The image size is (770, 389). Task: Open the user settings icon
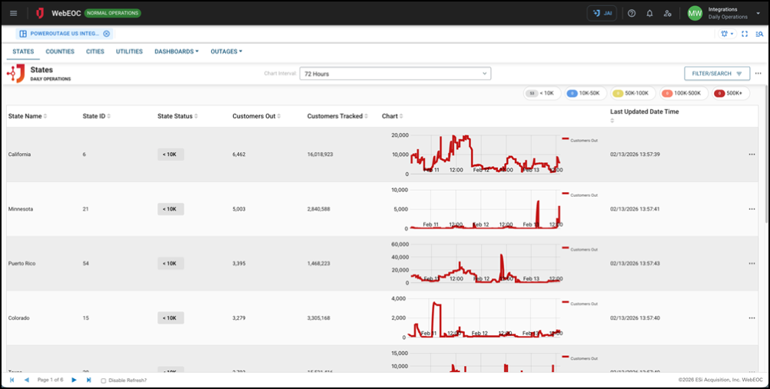click(667, 13)
